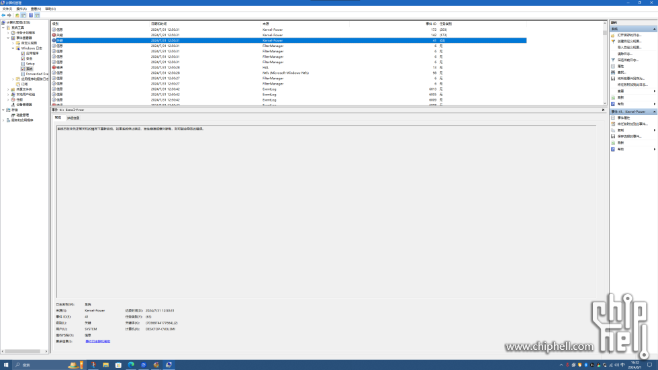Click the Up one level folder icon

tap(17, 15)
